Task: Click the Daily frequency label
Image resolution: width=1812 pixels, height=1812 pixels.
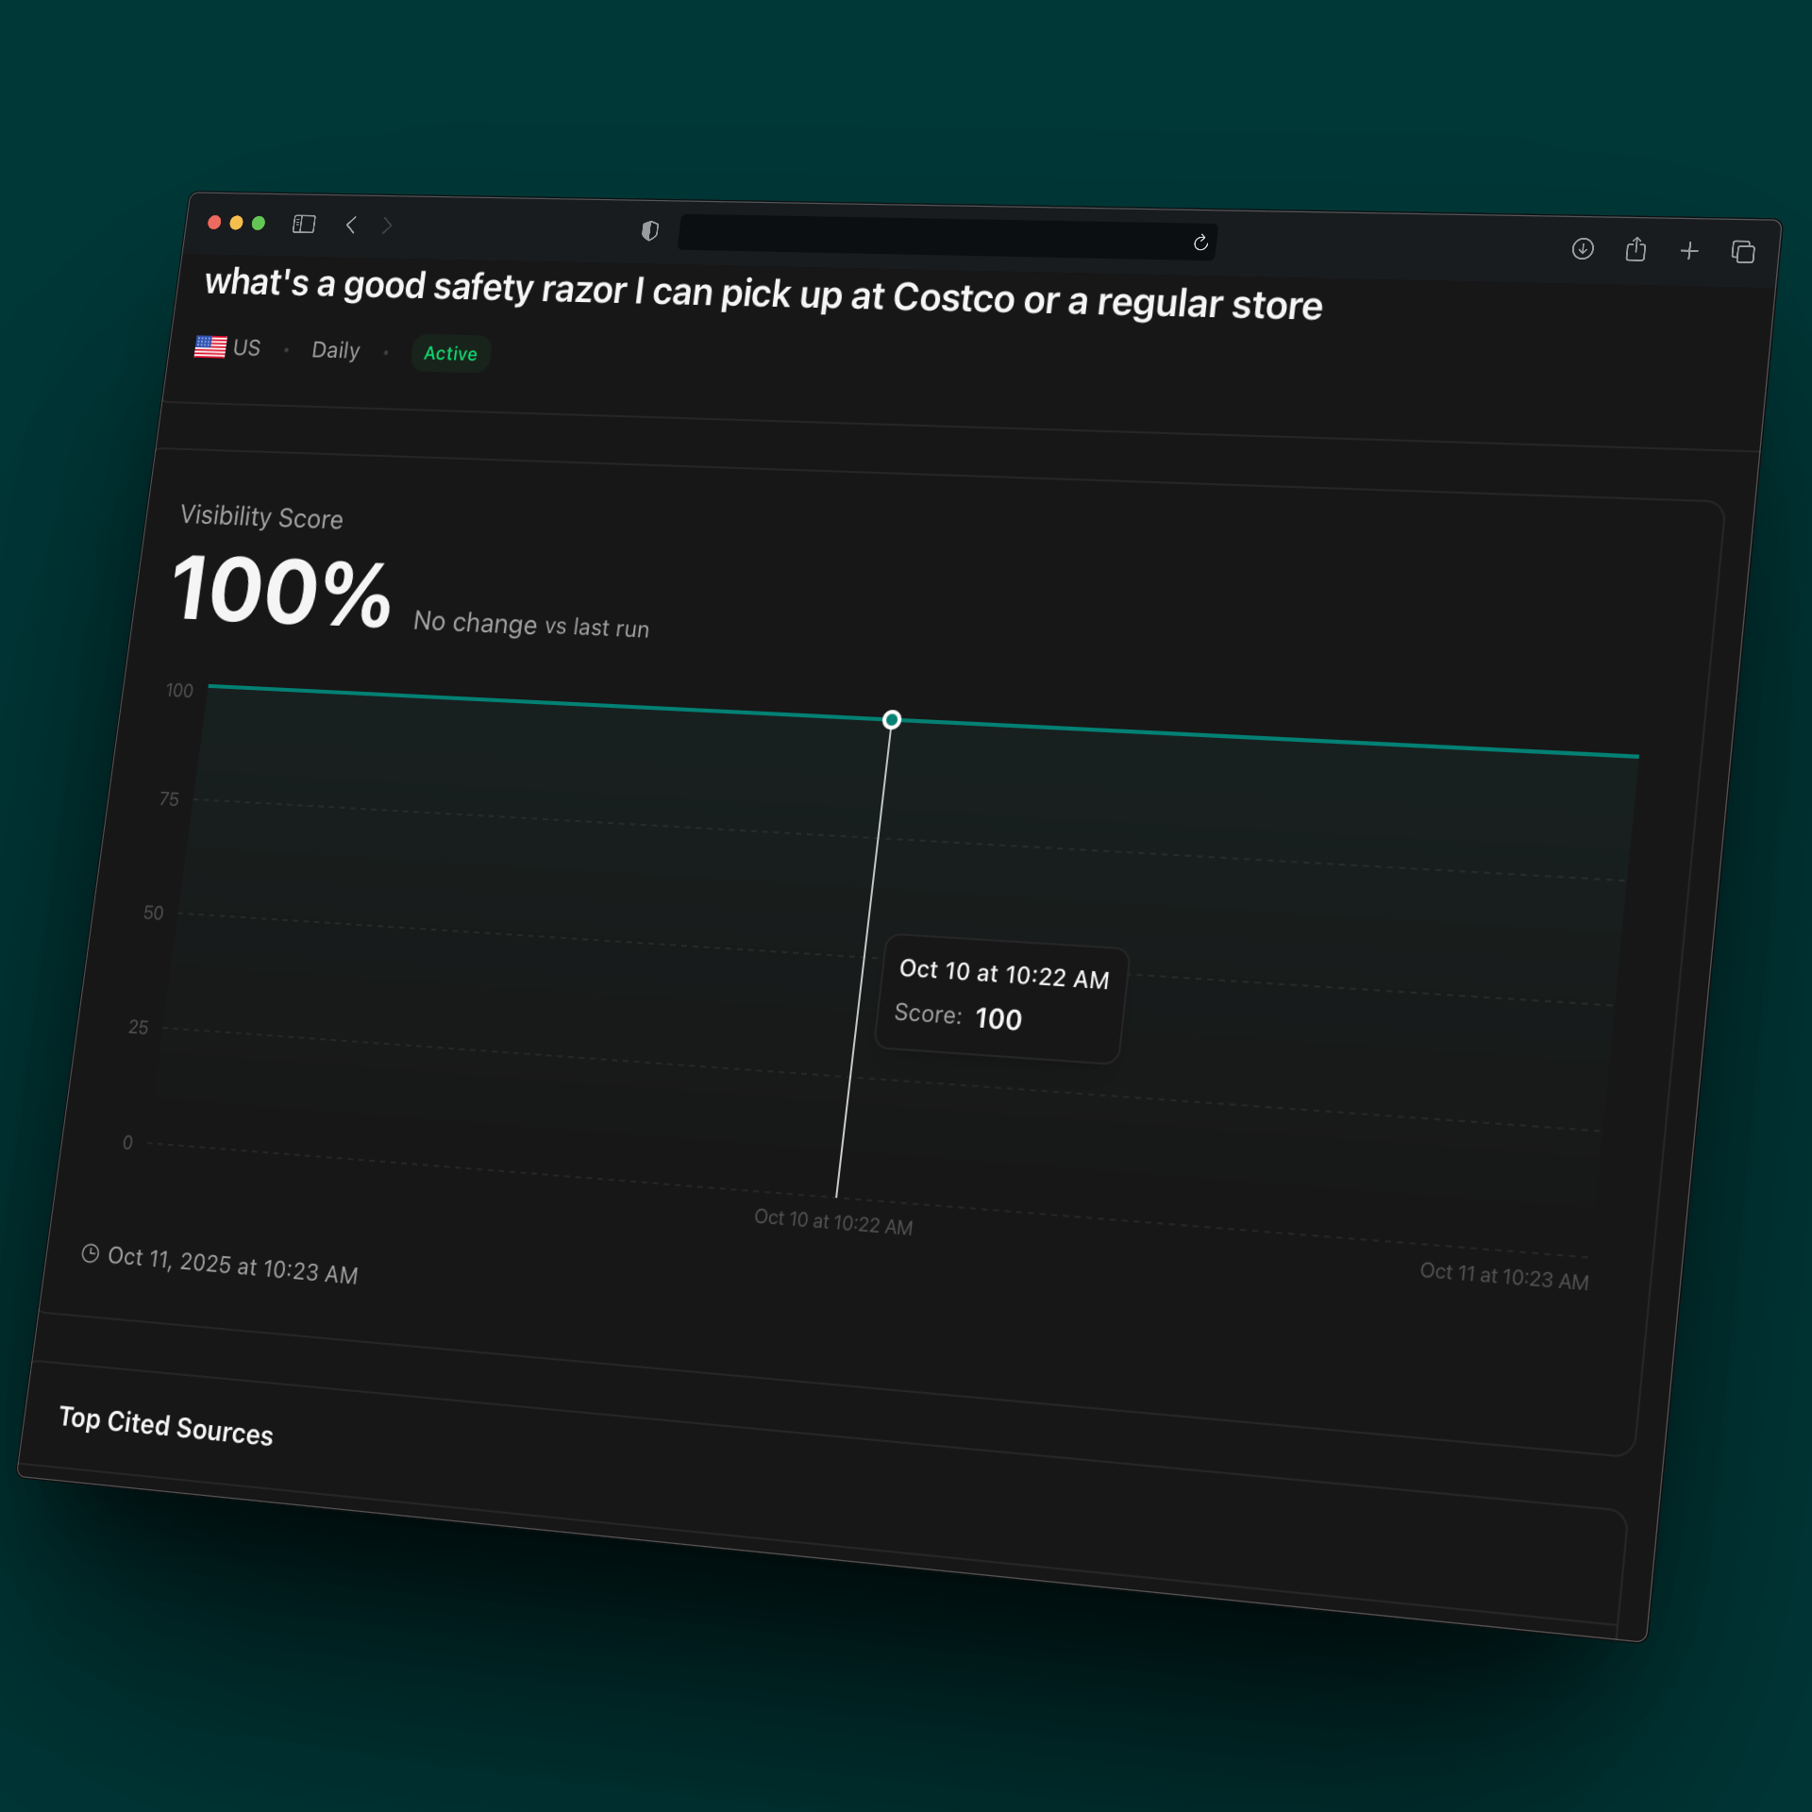Action: pyautogui.click(x=335, y=350)
